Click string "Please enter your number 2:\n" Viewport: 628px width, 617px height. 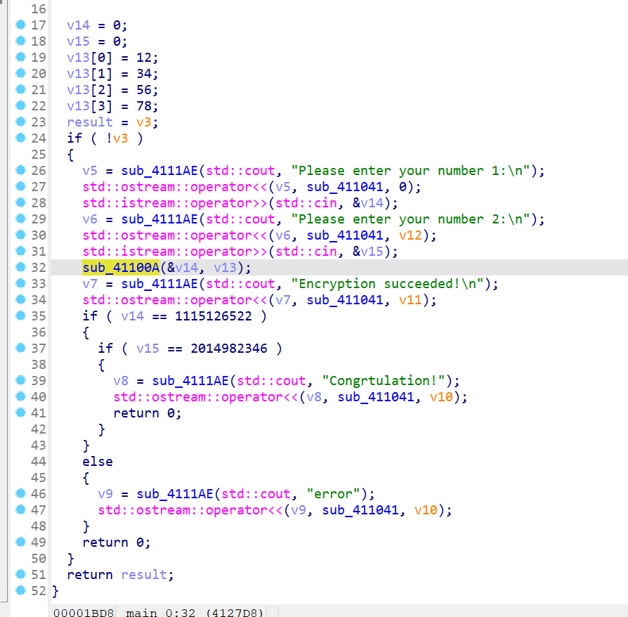[x=410, y=219]
